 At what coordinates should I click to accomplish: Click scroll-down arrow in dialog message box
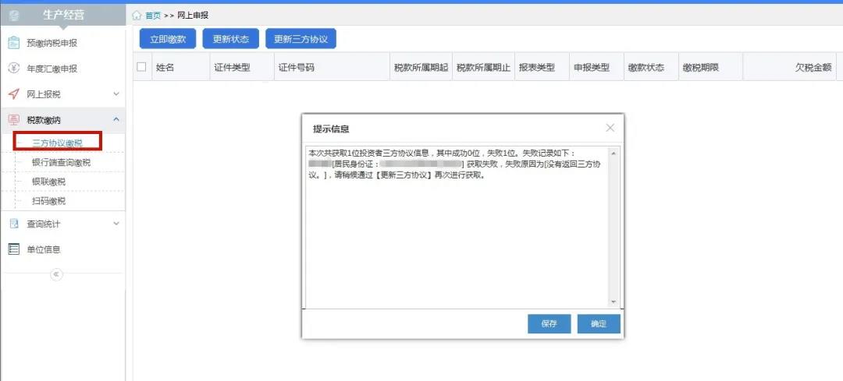pyautogui.click(x=614, y=302)
